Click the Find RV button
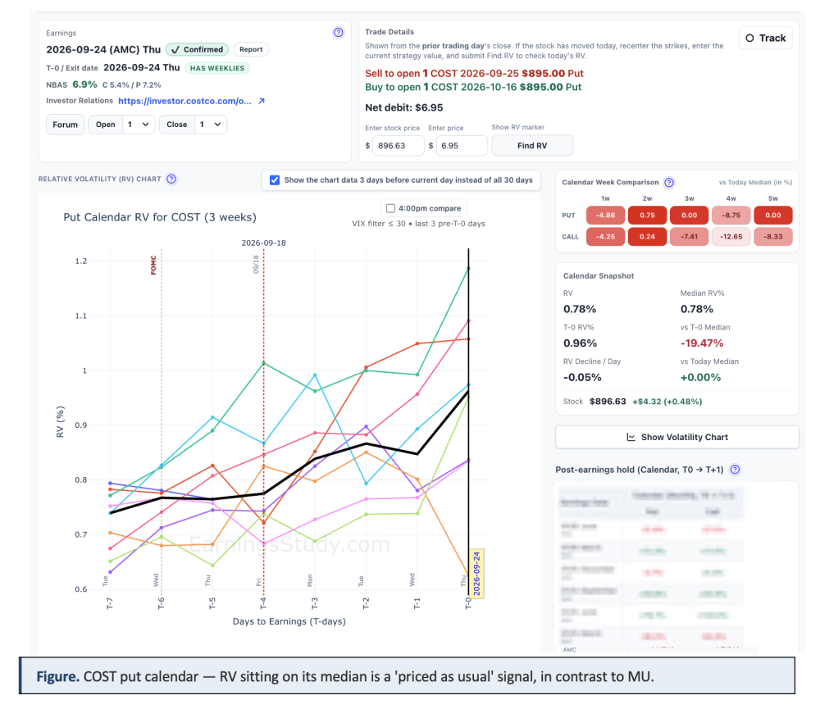The height and width of the screenshot is (709, 820). tap(532, 145)
